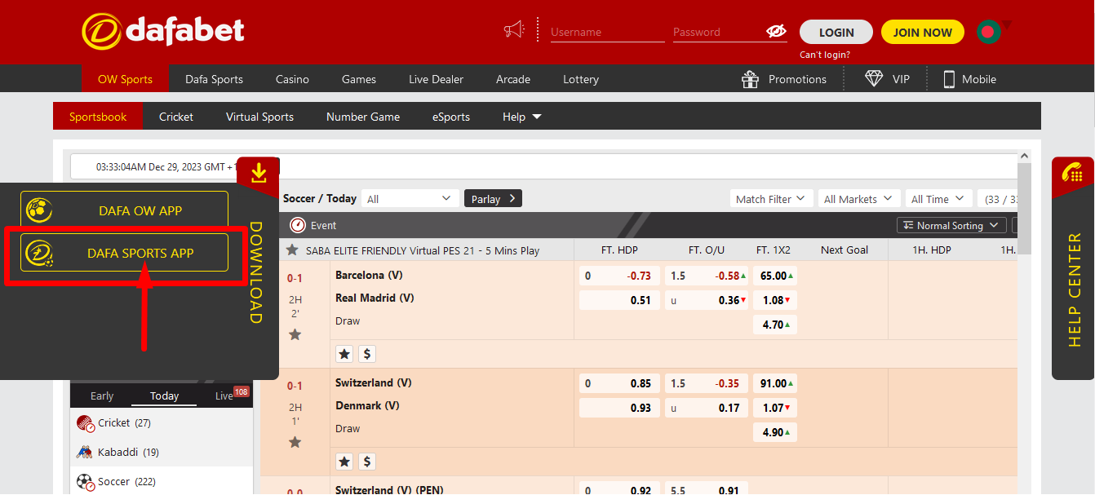Select the Today tab in sidebar
The image size is (1095, 495).
point(164,396)
